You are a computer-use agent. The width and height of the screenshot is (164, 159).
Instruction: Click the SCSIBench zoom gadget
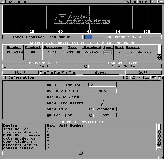tap(147, 2)
